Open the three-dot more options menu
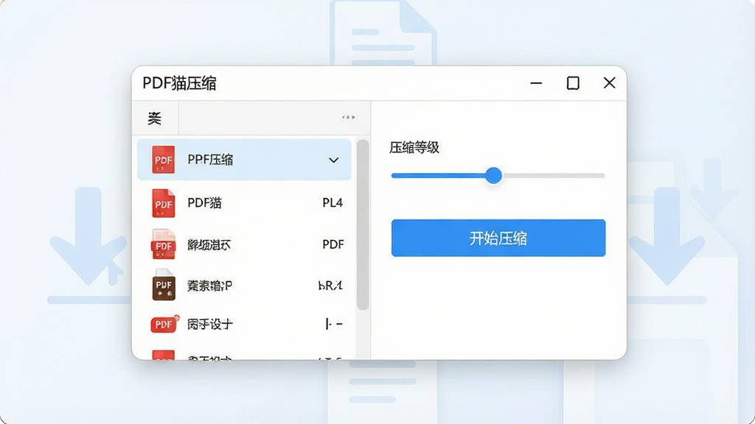 pos(349,117)
